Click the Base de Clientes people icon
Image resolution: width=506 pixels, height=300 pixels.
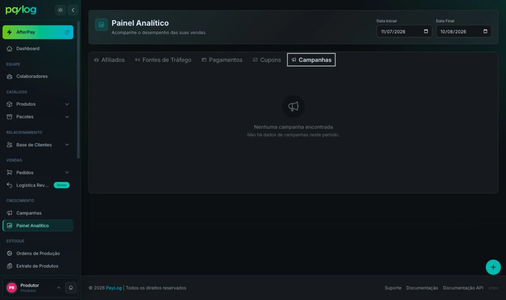coord(9,145)
